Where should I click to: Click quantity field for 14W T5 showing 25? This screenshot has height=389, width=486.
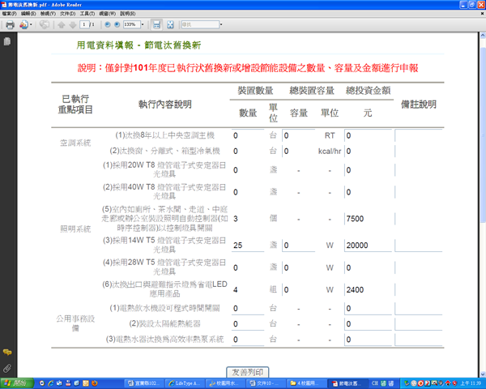pos(248,246)
